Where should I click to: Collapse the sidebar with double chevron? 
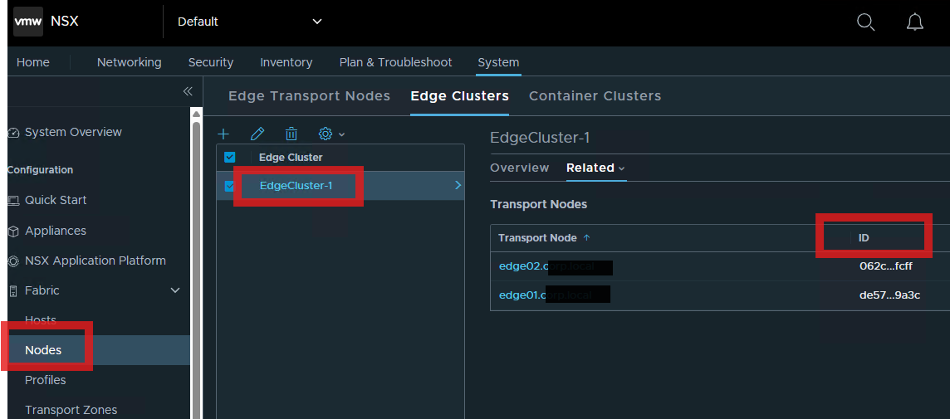click(188, 91)
